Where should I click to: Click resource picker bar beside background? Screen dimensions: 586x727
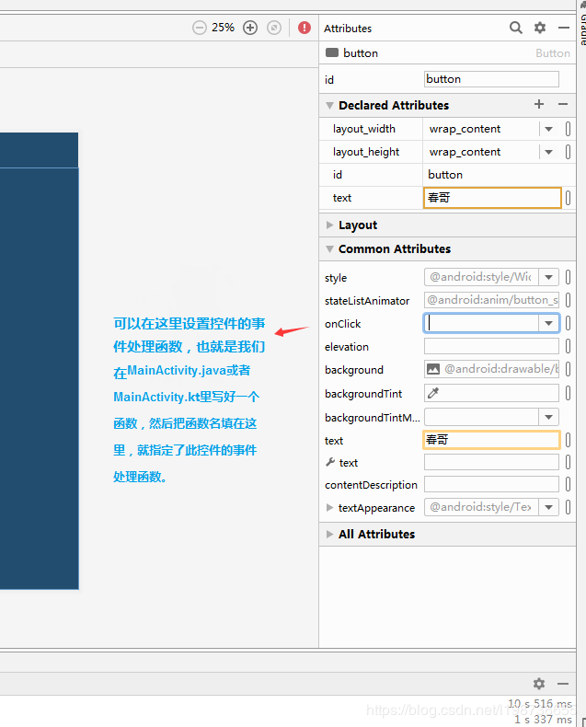(x=568, y=369)
